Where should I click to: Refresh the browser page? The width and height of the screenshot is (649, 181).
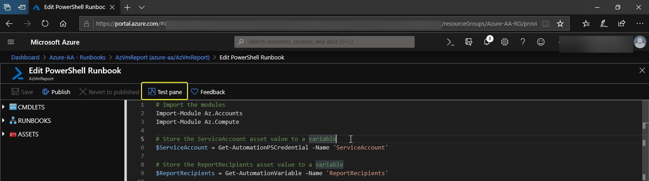45,23
